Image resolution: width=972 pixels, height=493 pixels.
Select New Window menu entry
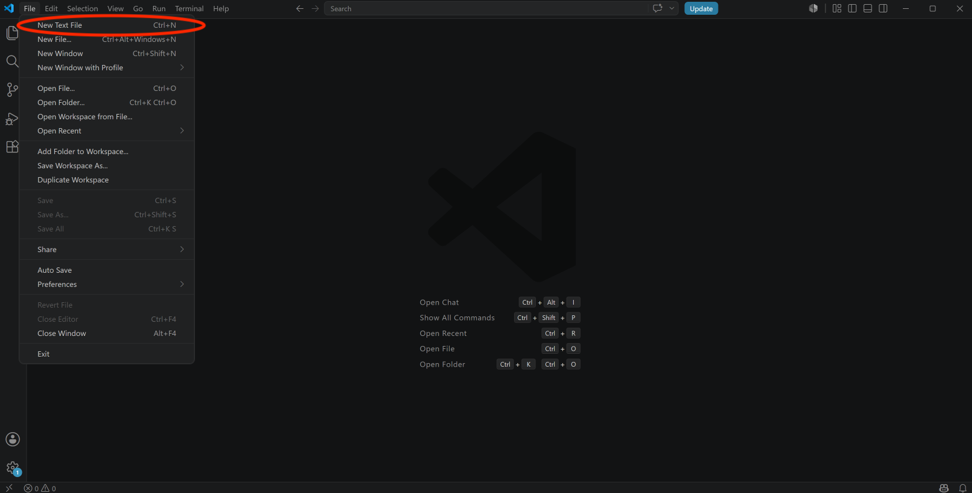click(x=107, y=54)
